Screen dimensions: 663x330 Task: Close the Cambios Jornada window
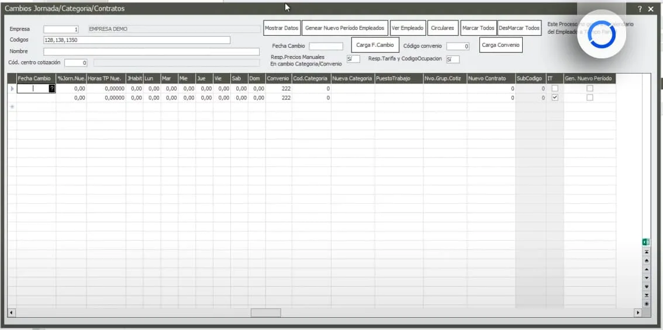pos(651,9)
